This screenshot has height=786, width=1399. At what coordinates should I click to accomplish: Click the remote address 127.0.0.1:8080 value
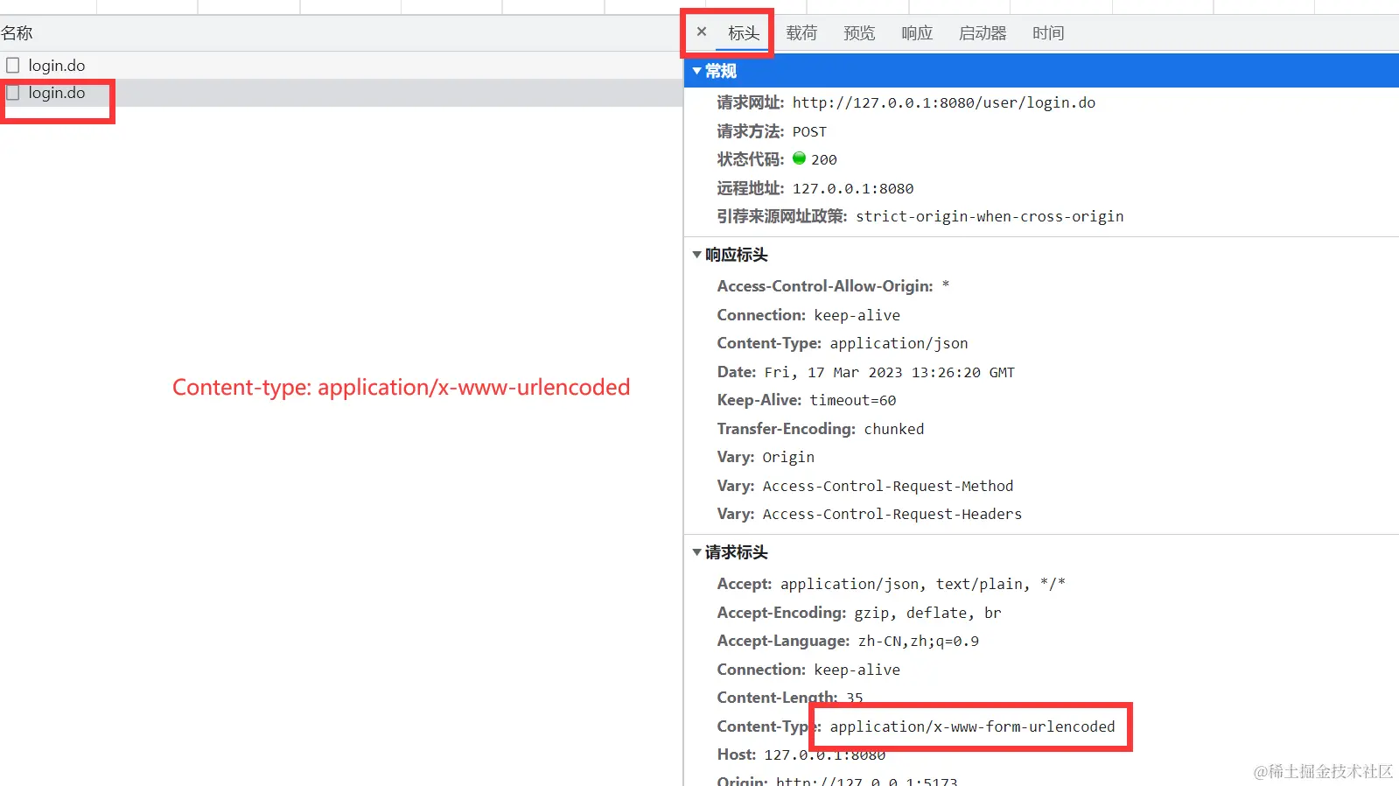pos(853,188)
